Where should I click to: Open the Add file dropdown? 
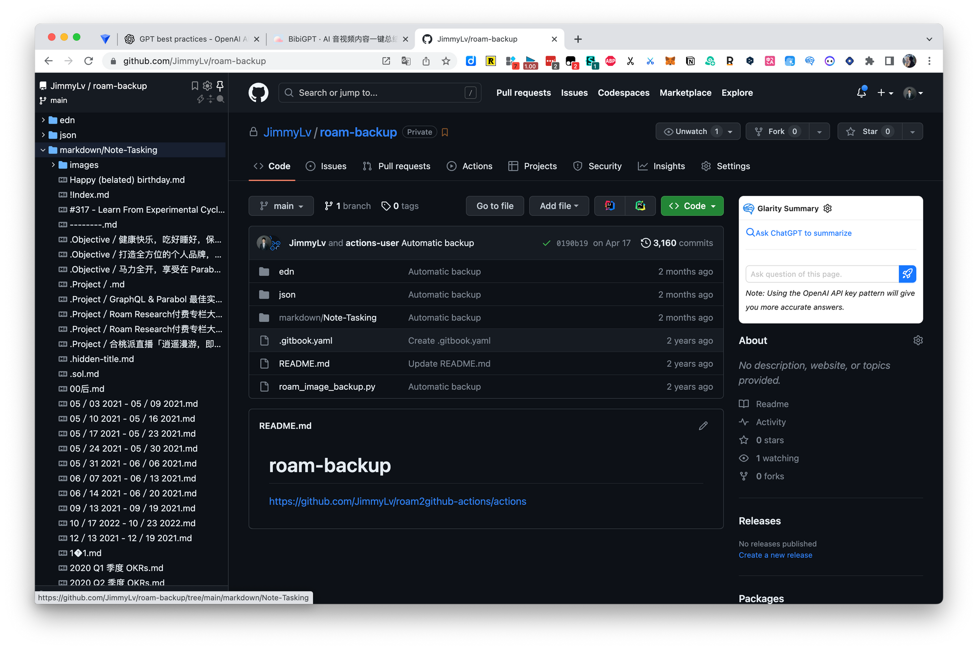559,206
